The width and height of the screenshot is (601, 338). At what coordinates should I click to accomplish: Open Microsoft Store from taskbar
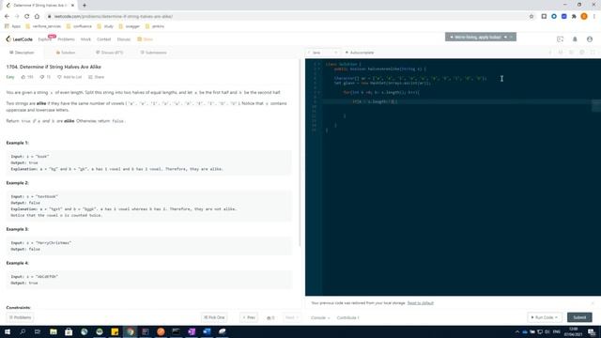69,331
